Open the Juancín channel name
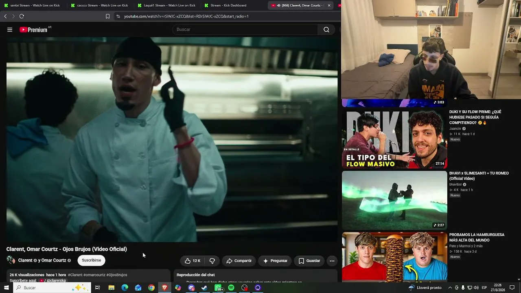Screen dimensions: 521x293 click(x=455, y=129)
